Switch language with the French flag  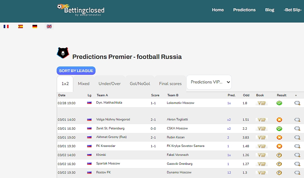[6, 26]
